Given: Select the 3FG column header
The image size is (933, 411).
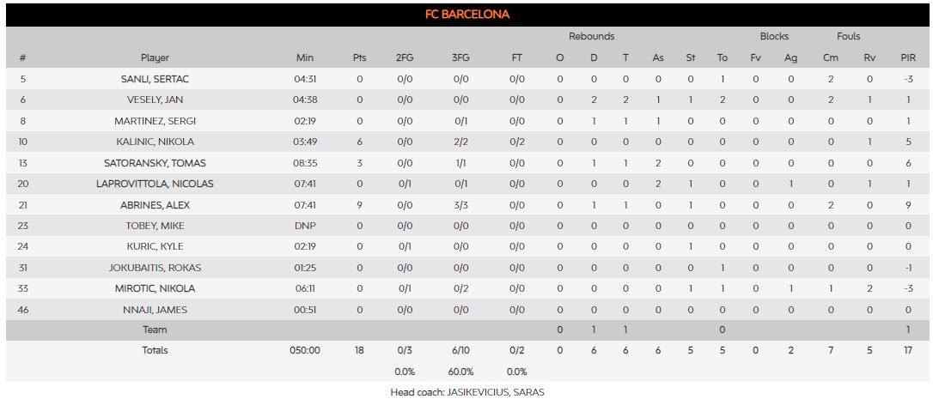Looking at the screenshot, I should (460, 58).
